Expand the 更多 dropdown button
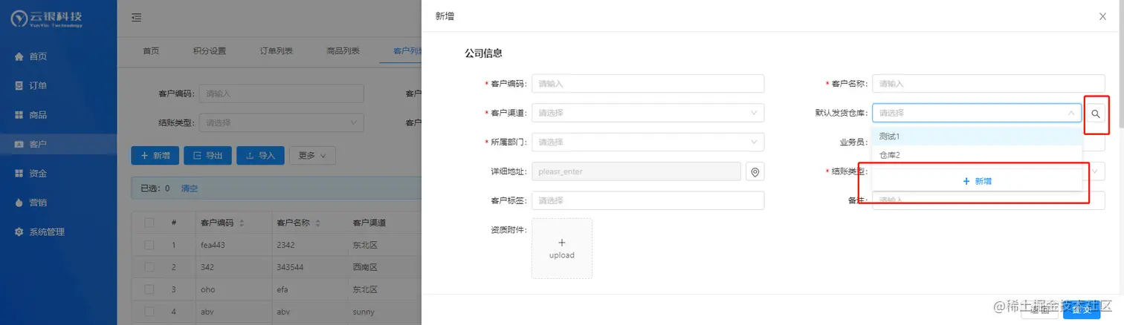This screenshot has width=1124, height=325. tap(312, 155)
